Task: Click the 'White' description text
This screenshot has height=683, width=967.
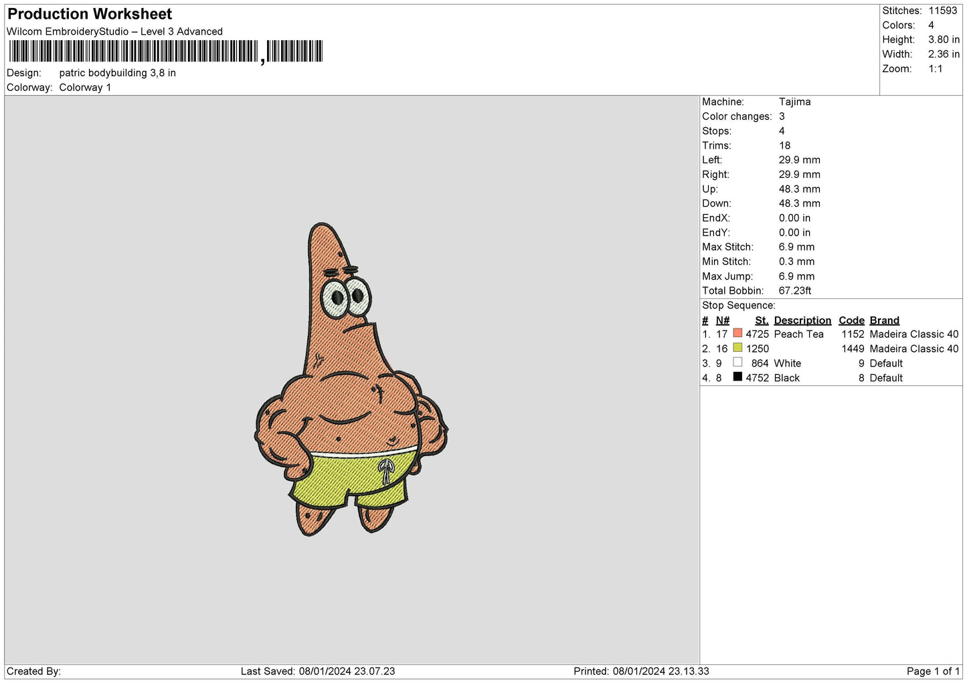Action: click(x=788, y=364)
